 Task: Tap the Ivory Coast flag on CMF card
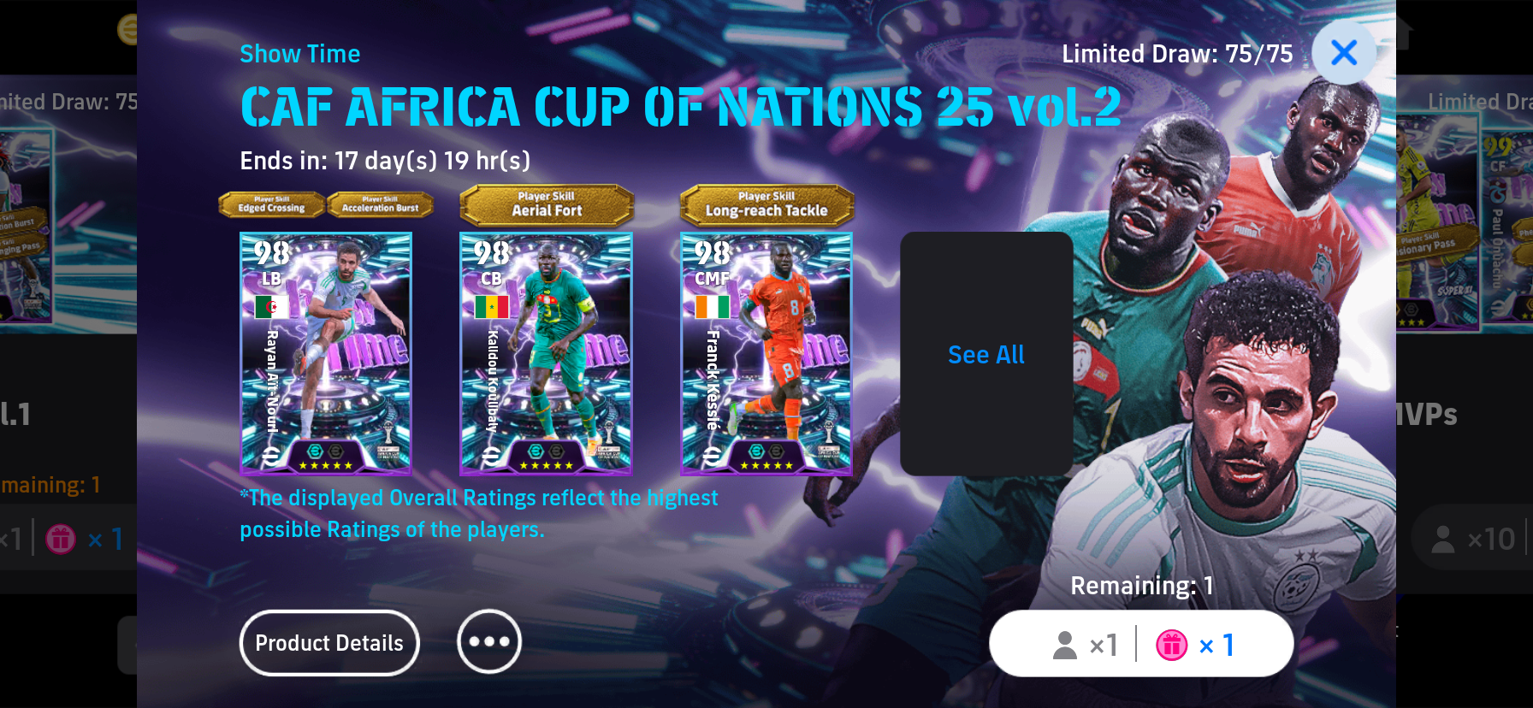[x=712, y=306]
